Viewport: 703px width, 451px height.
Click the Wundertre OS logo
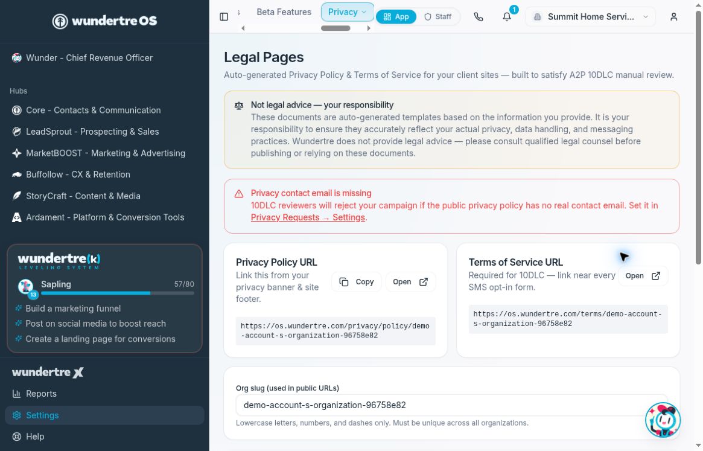[104, 21]
